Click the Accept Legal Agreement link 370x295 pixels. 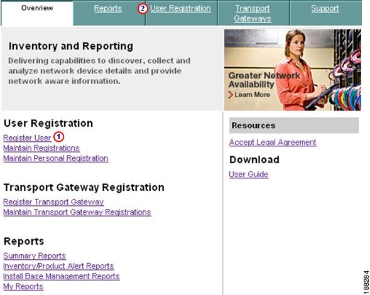pos(273,142)
